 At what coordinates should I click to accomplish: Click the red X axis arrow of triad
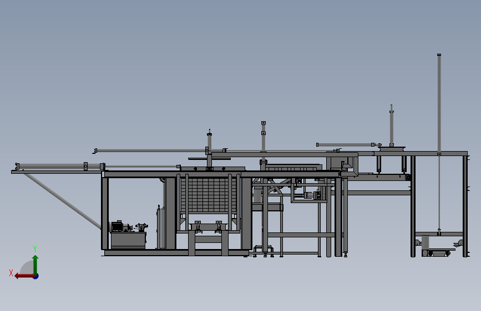(x=24, y=276)
